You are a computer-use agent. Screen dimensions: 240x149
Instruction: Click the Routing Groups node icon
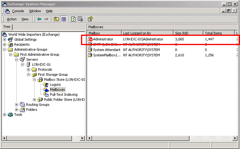(x=22, y=105)
